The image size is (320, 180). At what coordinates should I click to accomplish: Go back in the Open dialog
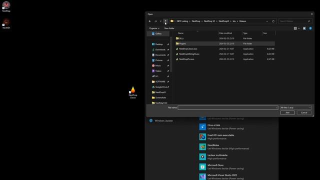click(x=150, y=21)
